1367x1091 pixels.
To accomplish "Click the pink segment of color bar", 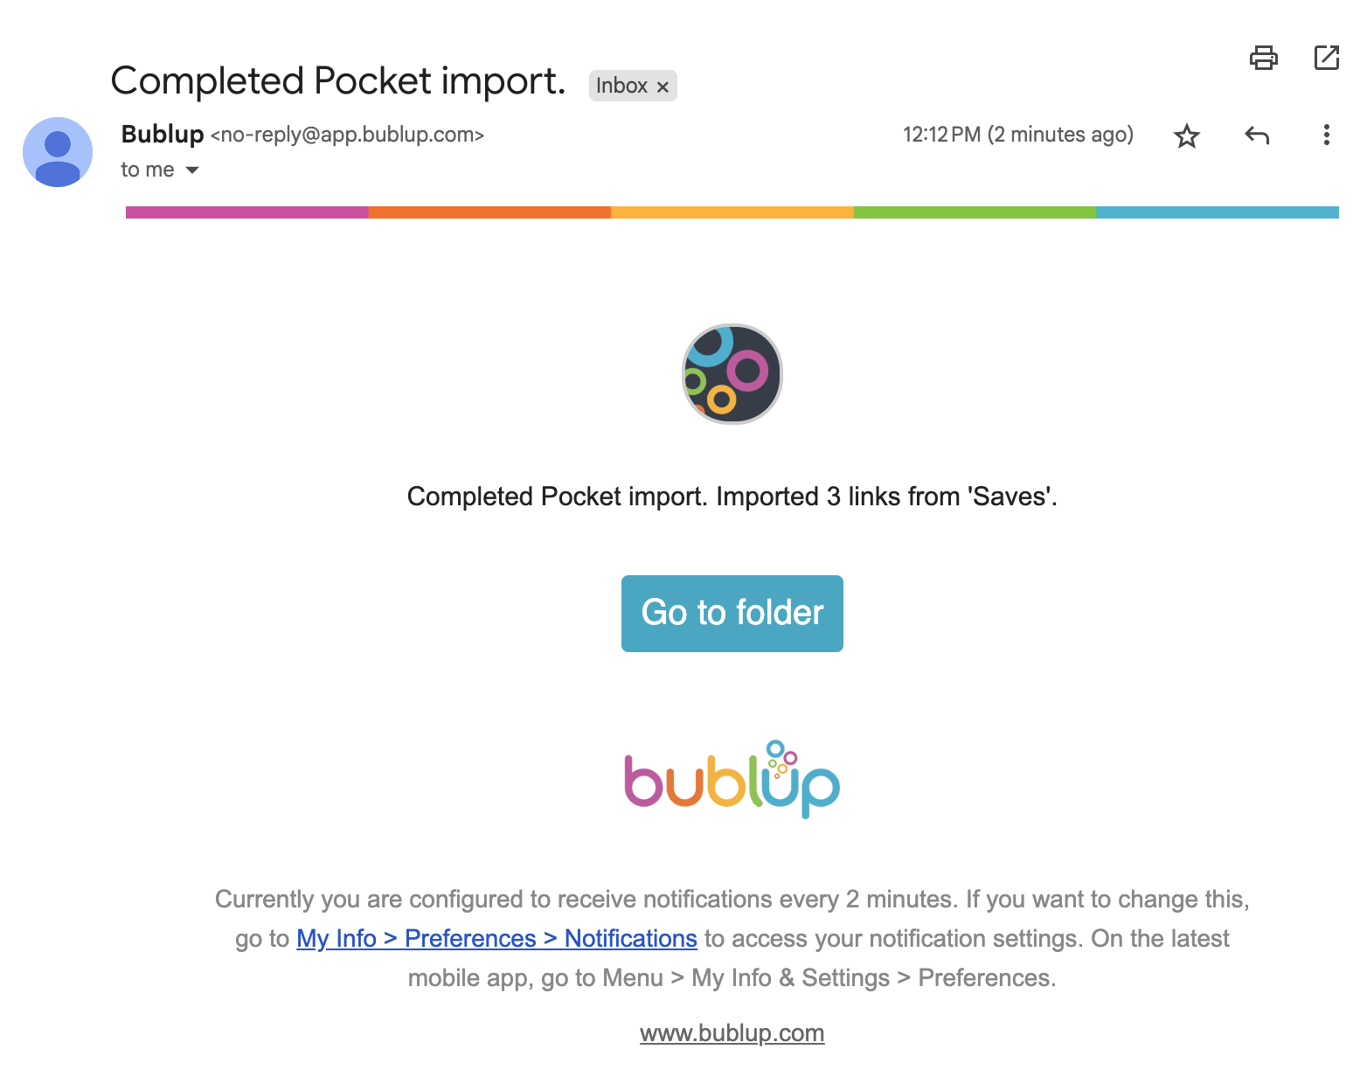I will coord(247,212).
